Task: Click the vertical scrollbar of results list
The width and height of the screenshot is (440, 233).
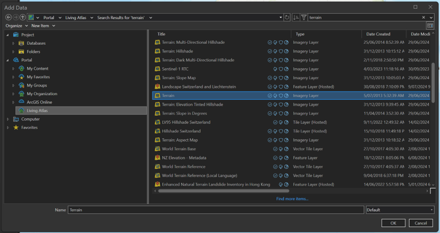Action: [x=433, y=83]
